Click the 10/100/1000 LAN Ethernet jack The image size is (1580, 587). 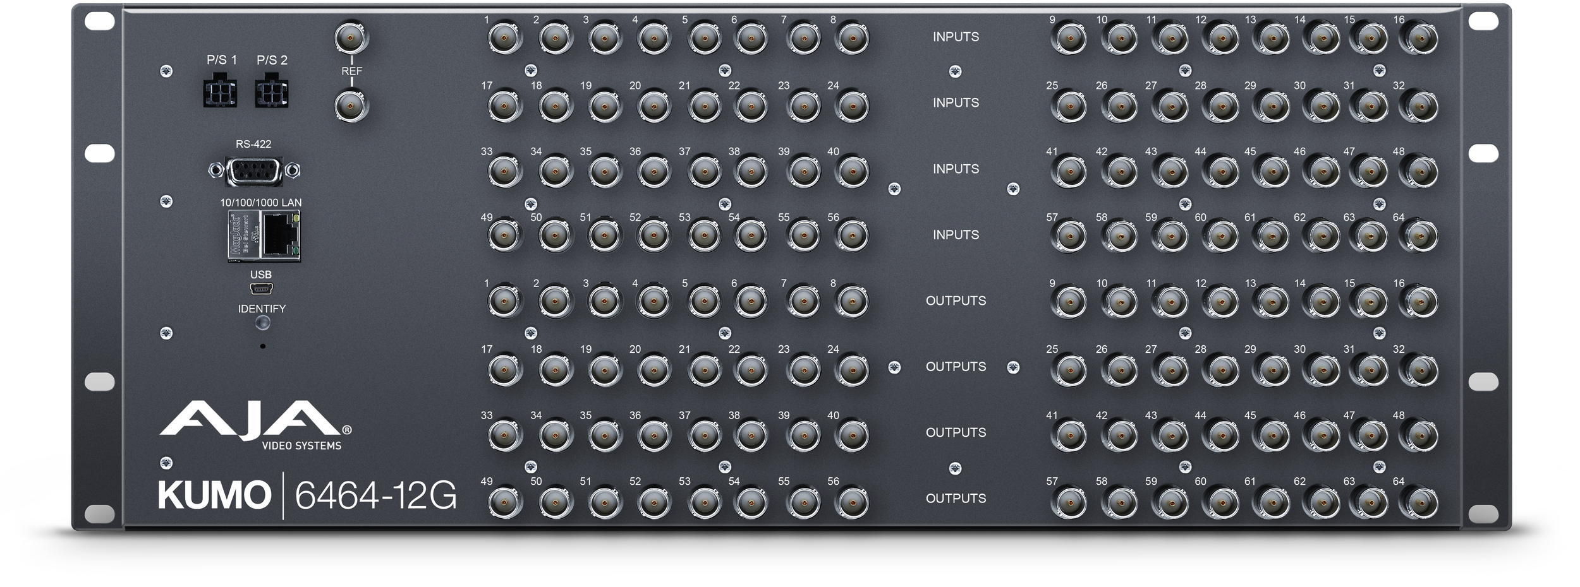[x=264, y=236]
